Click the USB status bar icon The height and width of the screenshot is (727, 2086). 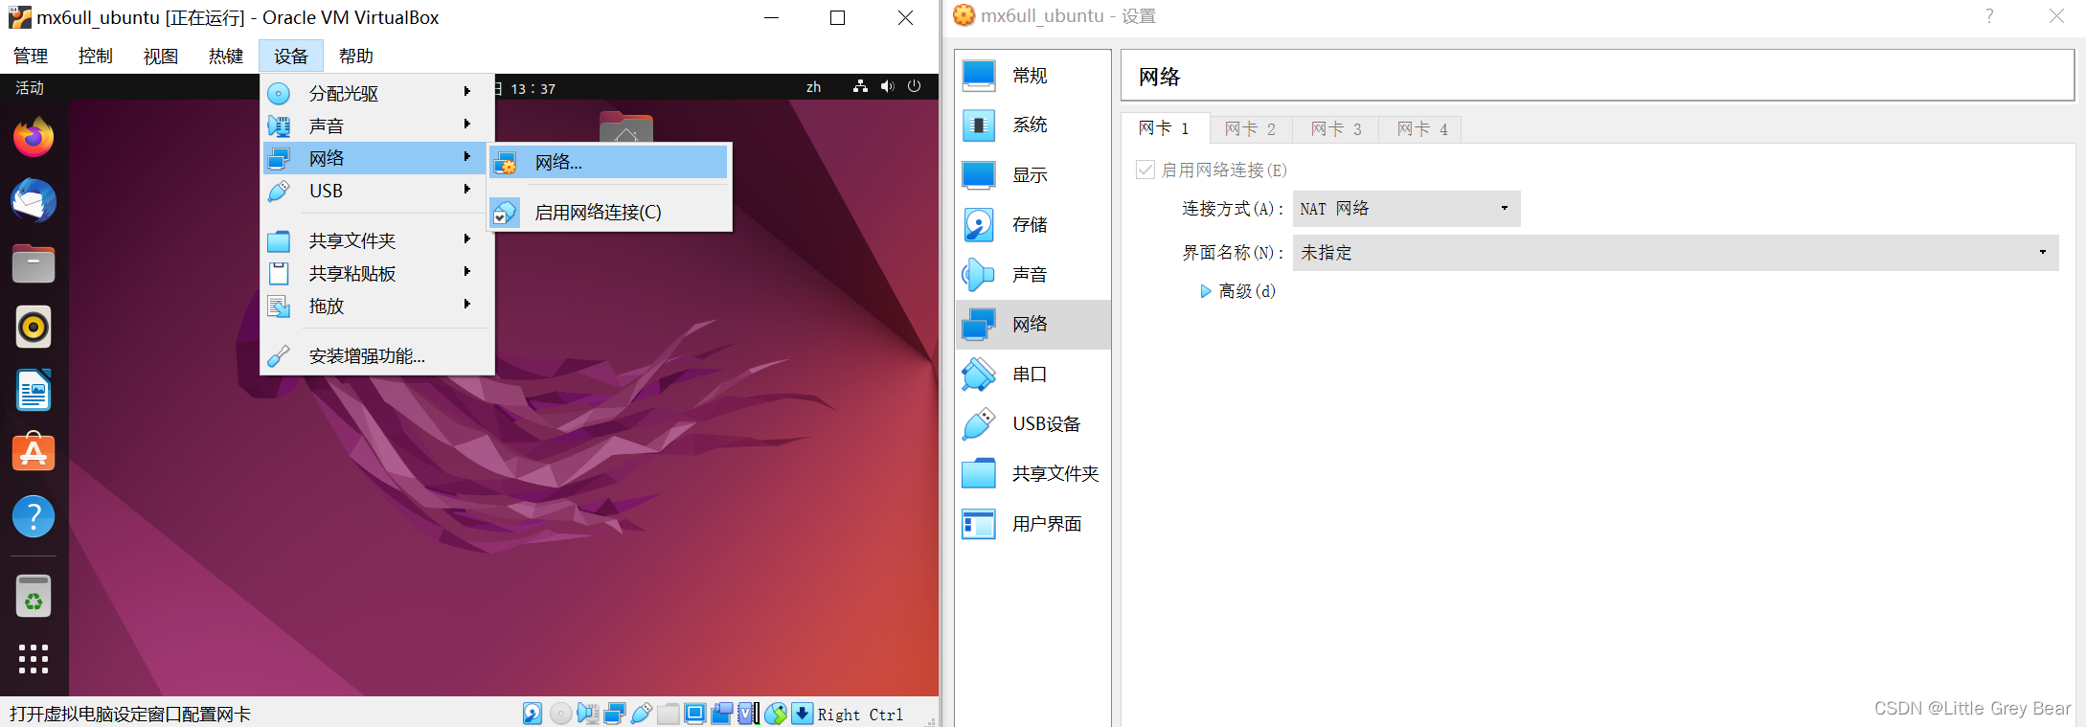pos(642,714)
